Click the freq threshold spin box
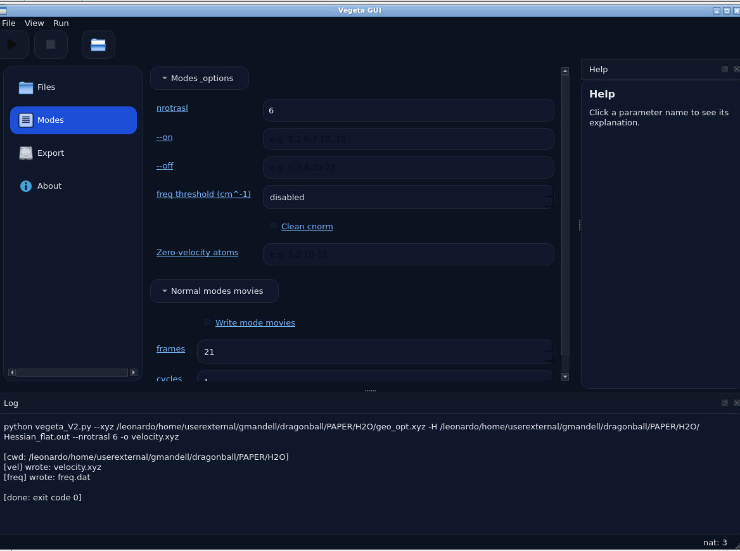Viewport: 740px width, 551px height. coord(408,197)
